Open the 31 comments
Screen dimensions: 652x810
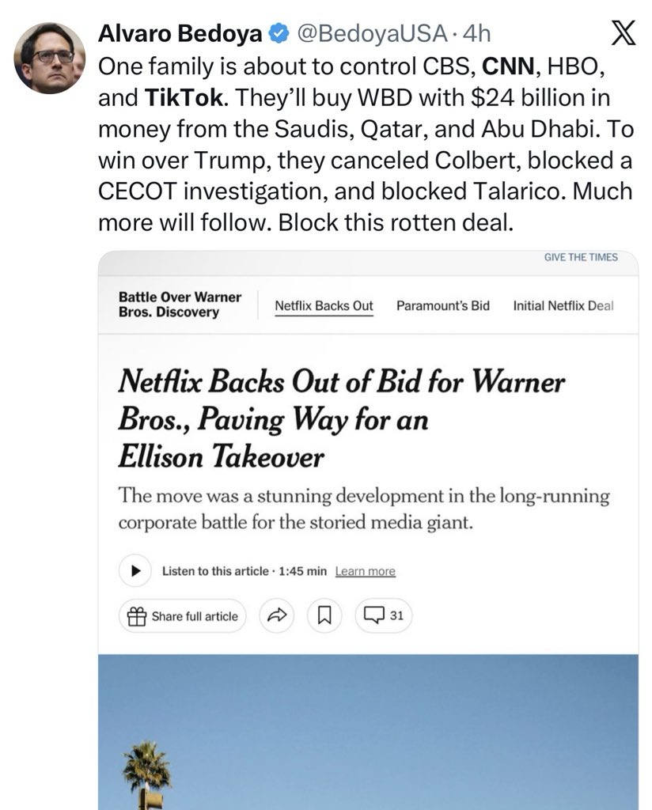pos(384,616)
